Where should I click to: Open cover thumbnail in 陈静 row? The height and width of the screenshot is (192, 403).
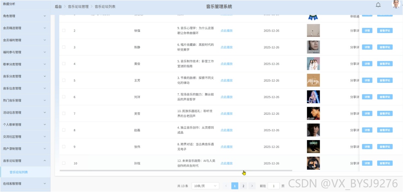point(313,47)
